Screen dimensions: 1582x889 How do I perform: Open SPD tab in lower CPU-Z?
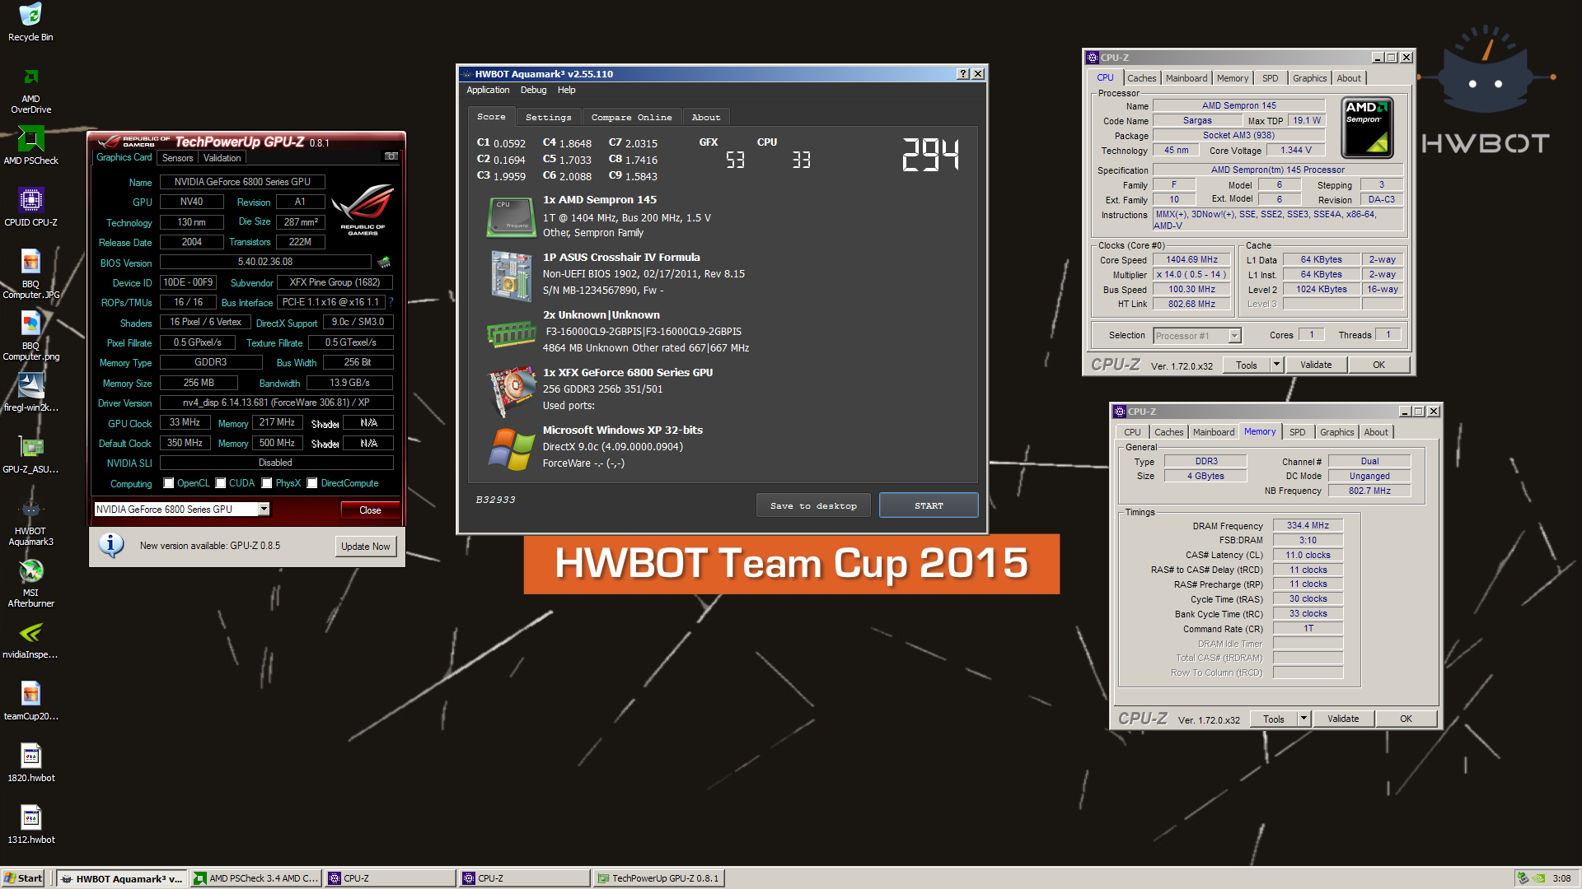point(1297,432)
